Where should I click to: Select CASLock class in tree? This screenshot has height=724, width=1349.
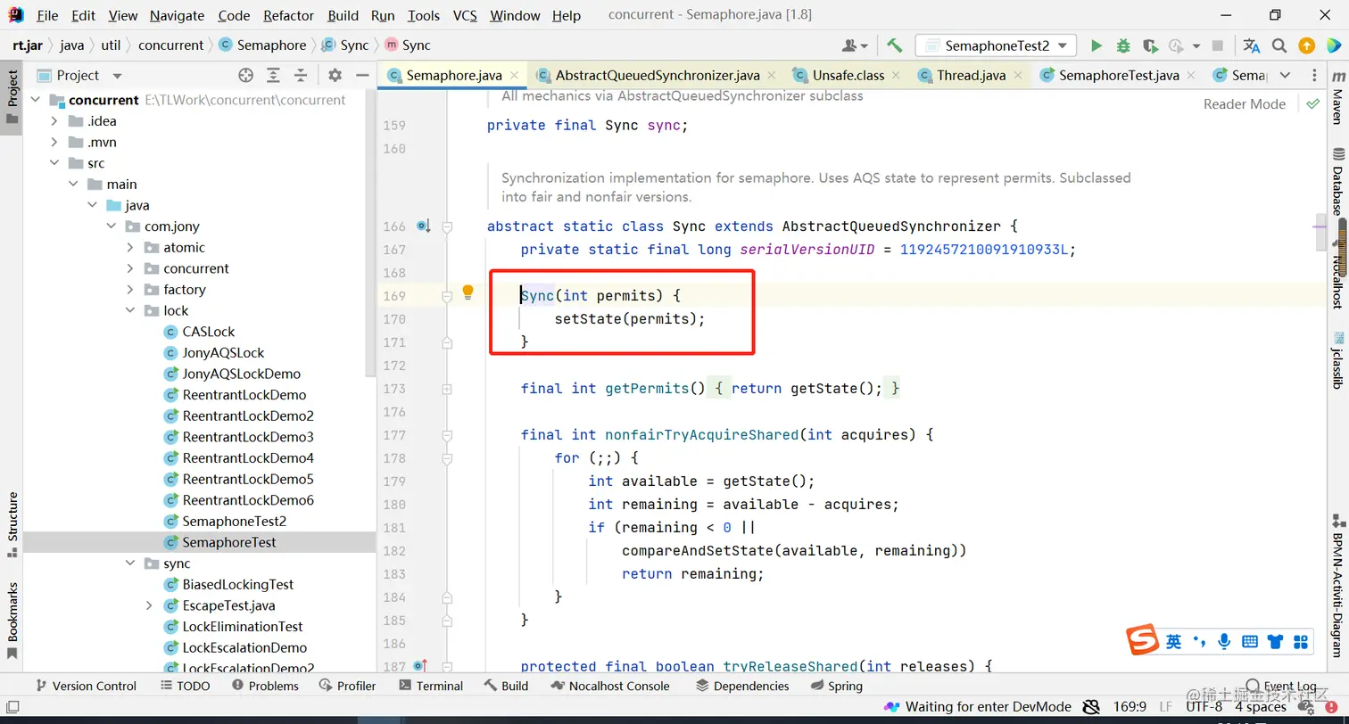pyautogui.click(x=208, y=332)
